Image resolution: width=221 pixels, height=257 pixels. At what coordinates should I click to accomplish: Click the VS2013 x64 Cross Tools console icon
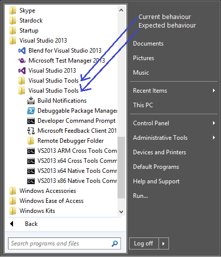(x=31, y=161)
